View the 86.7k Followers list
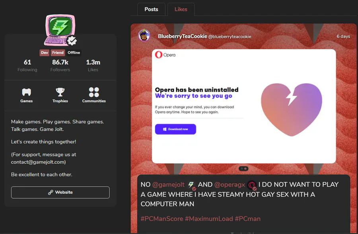The image size is (358, 234). click(60, 65)
